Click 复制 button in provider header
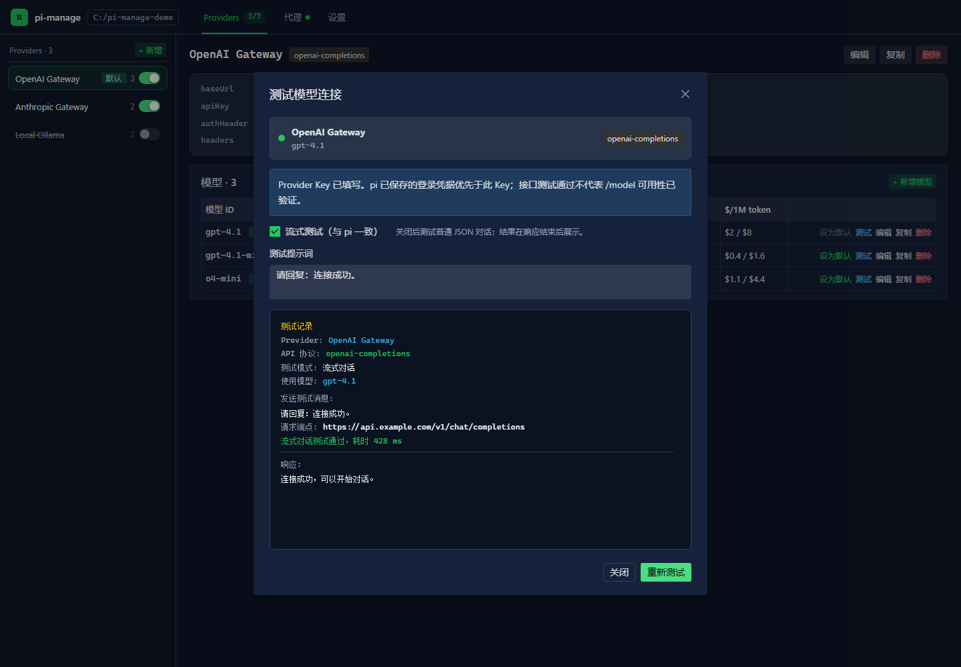Screen dimensions: 961x667 (896, 55)
